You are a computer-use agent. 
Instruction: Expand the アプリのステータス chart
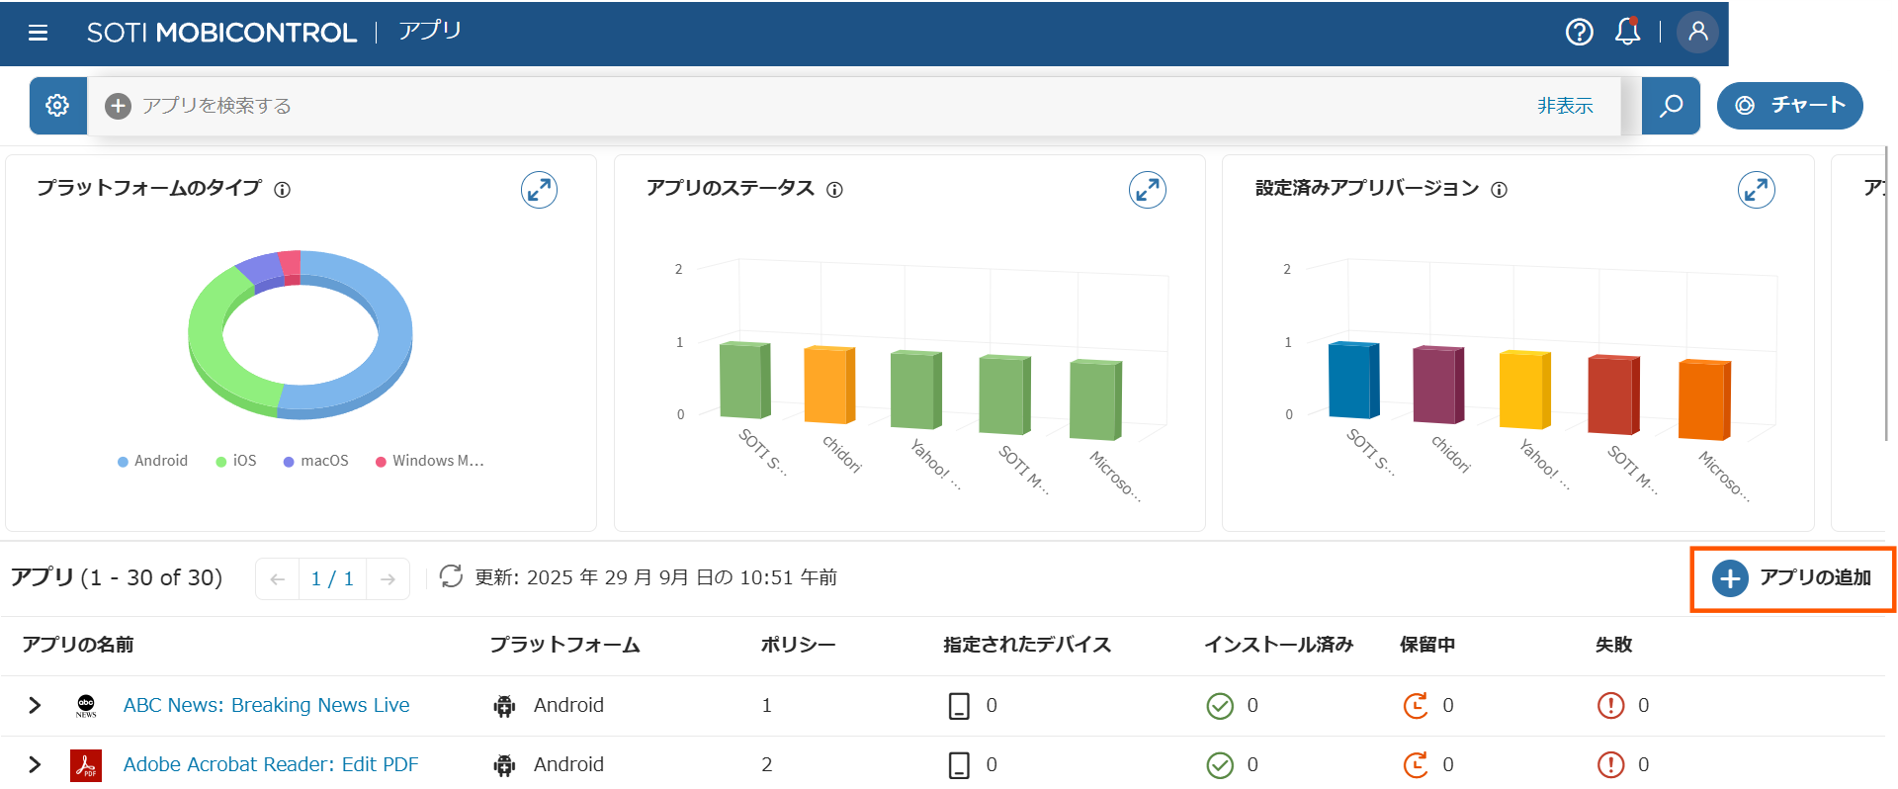coord(1148,190)
